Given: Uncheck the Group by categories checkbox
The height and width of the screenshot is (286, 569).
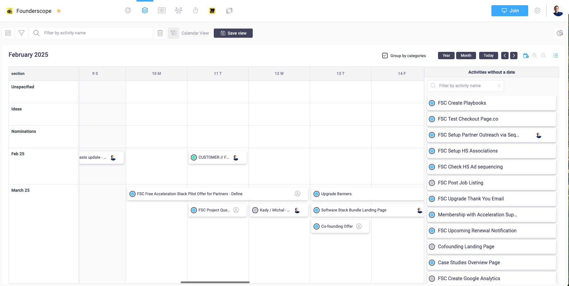Looking at the screenshot, I should click(385, 56).
